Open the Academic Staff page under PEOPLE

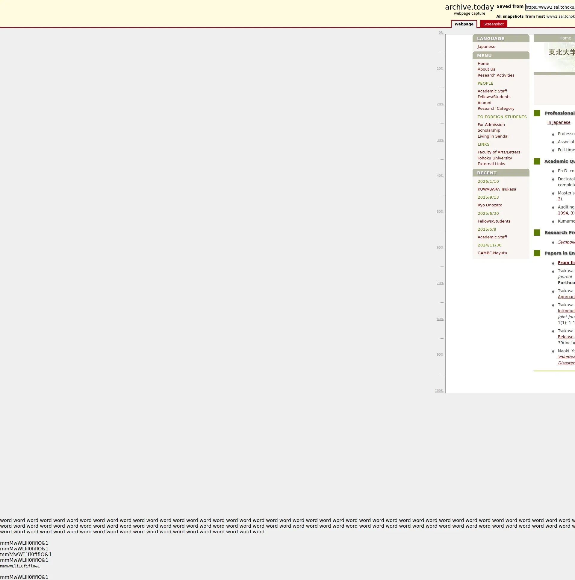(x=492, y=91)
